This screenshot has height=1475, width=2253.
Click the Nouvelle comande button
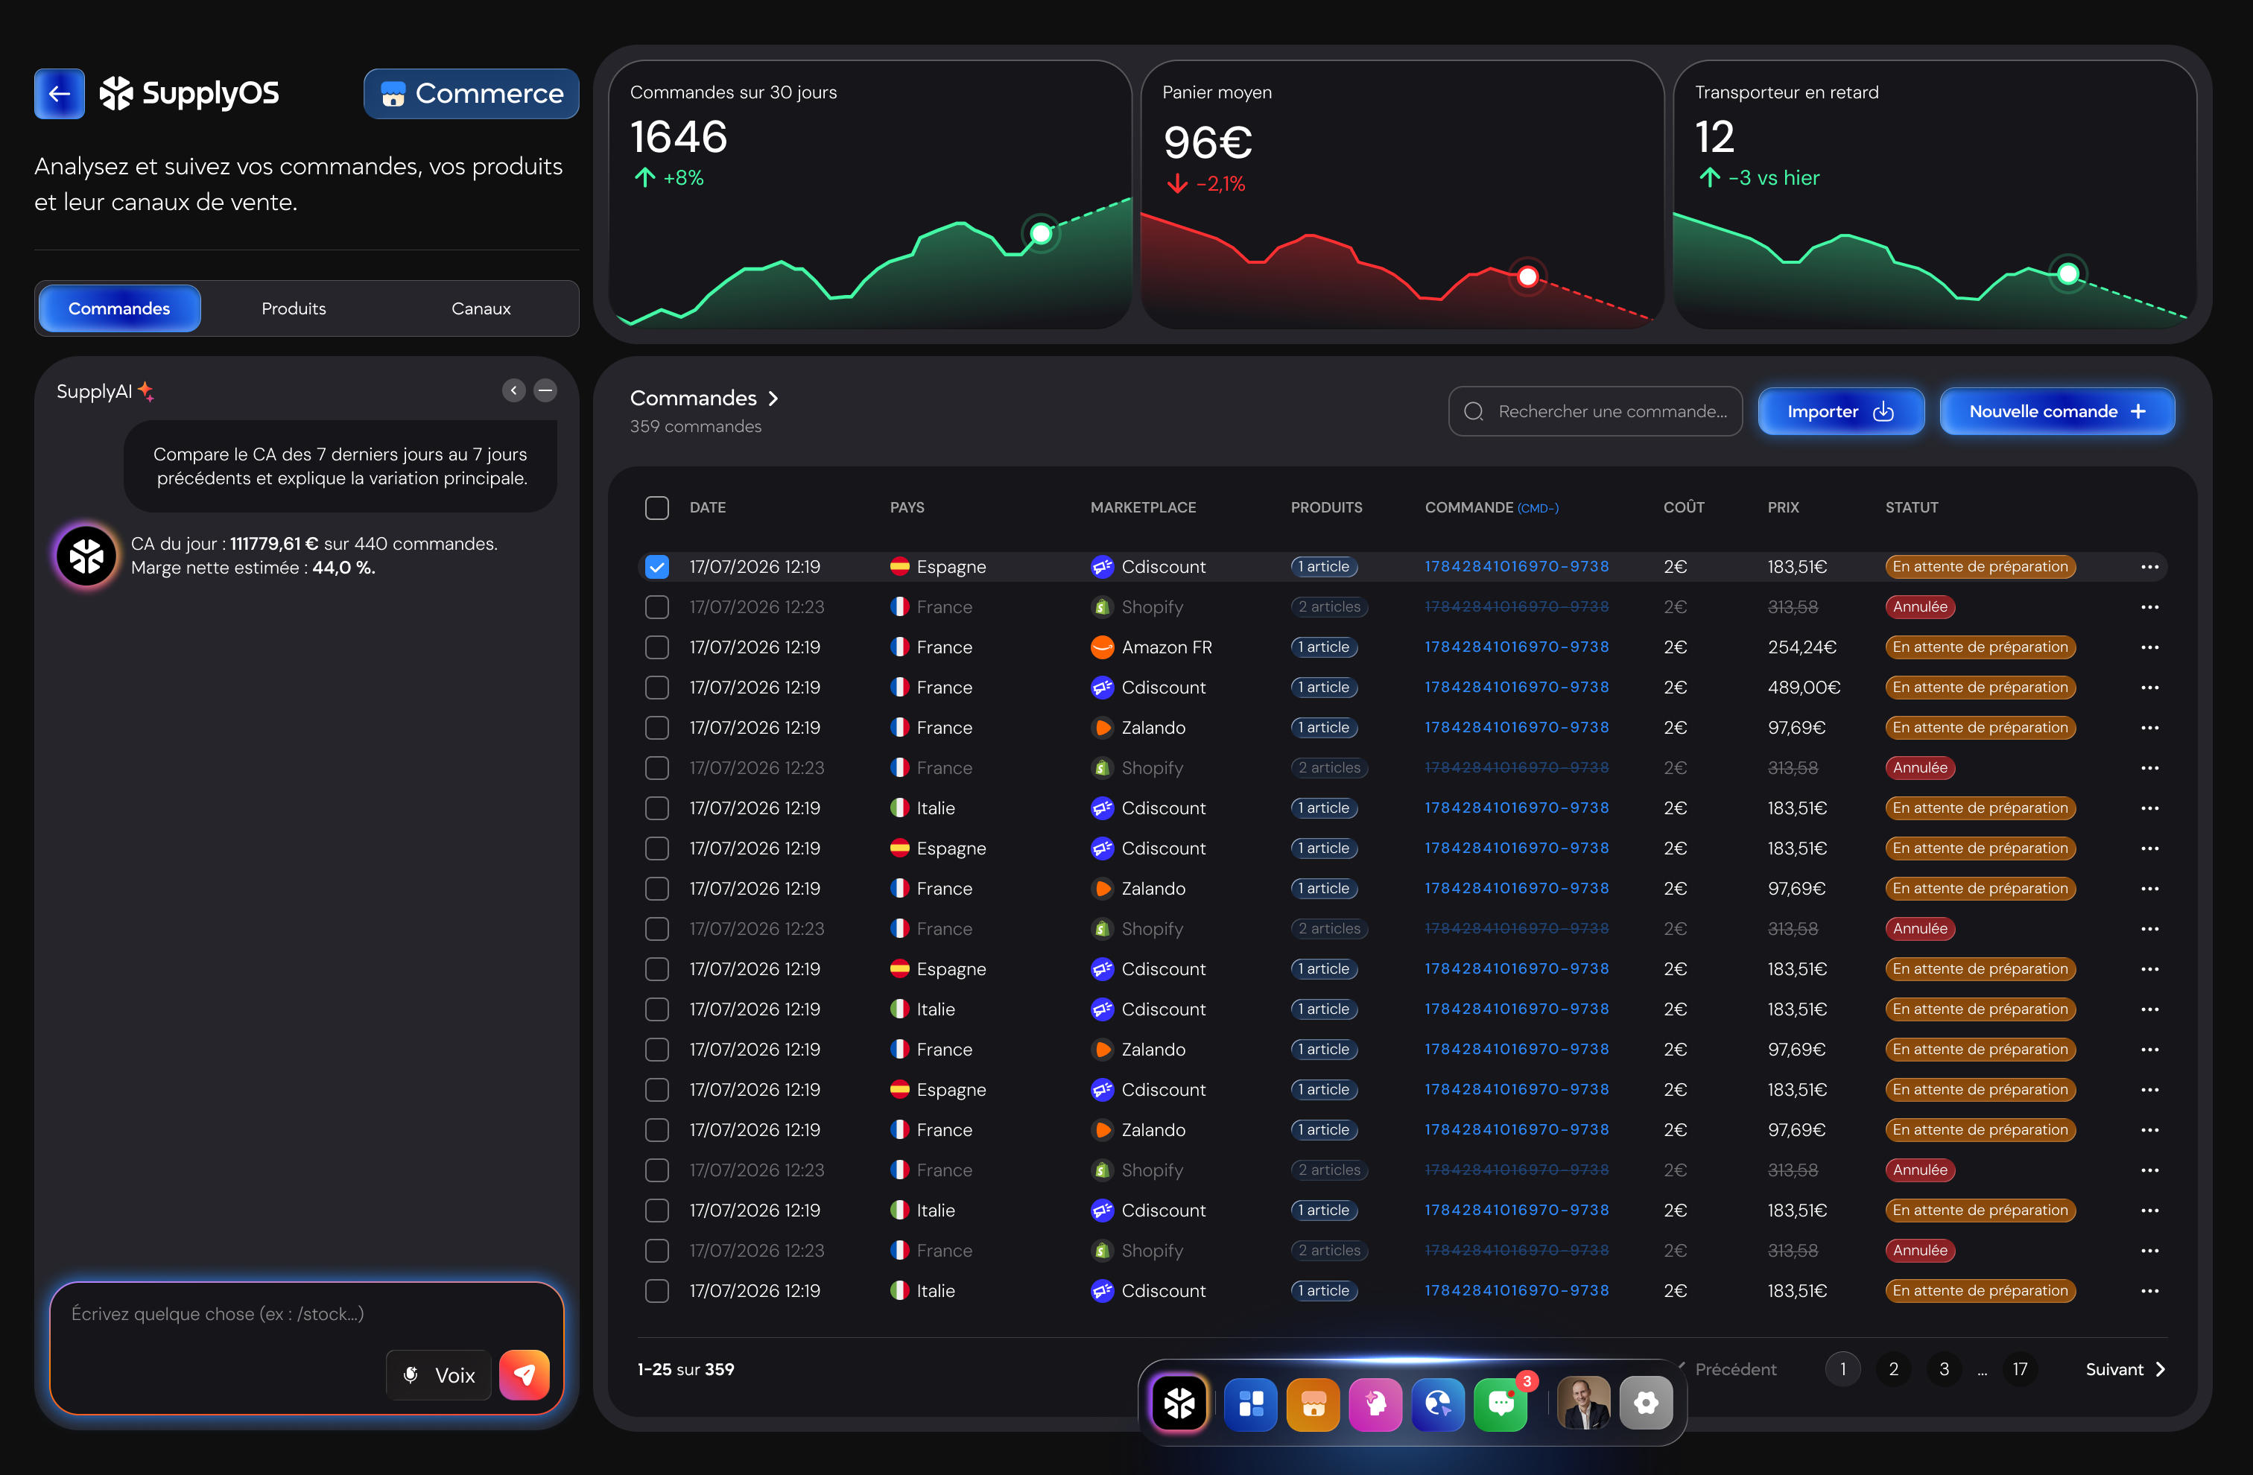2057,412
